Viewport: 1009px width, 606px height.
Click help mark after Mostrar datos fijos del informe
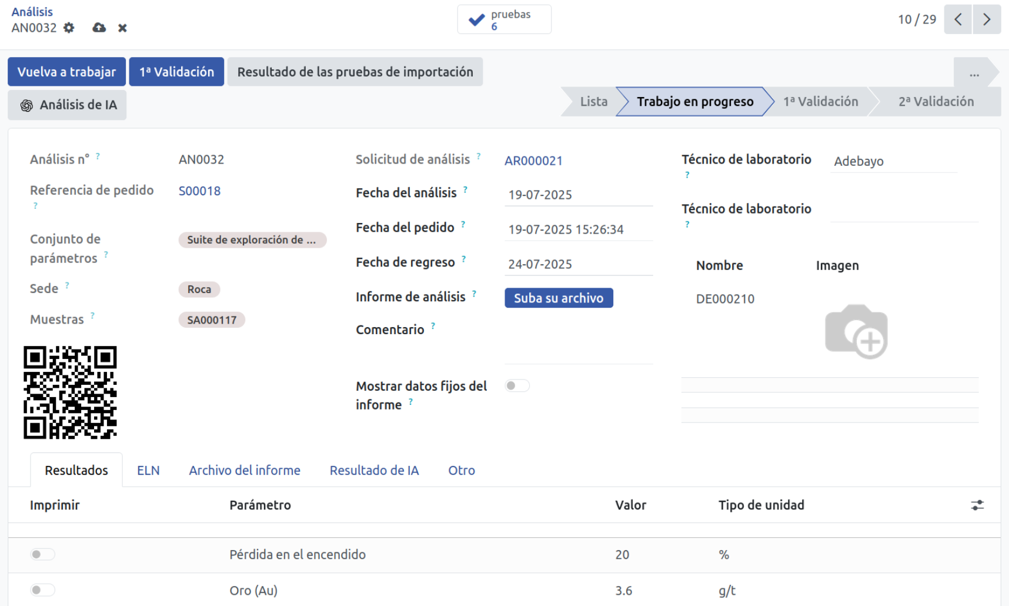point(410,402)
